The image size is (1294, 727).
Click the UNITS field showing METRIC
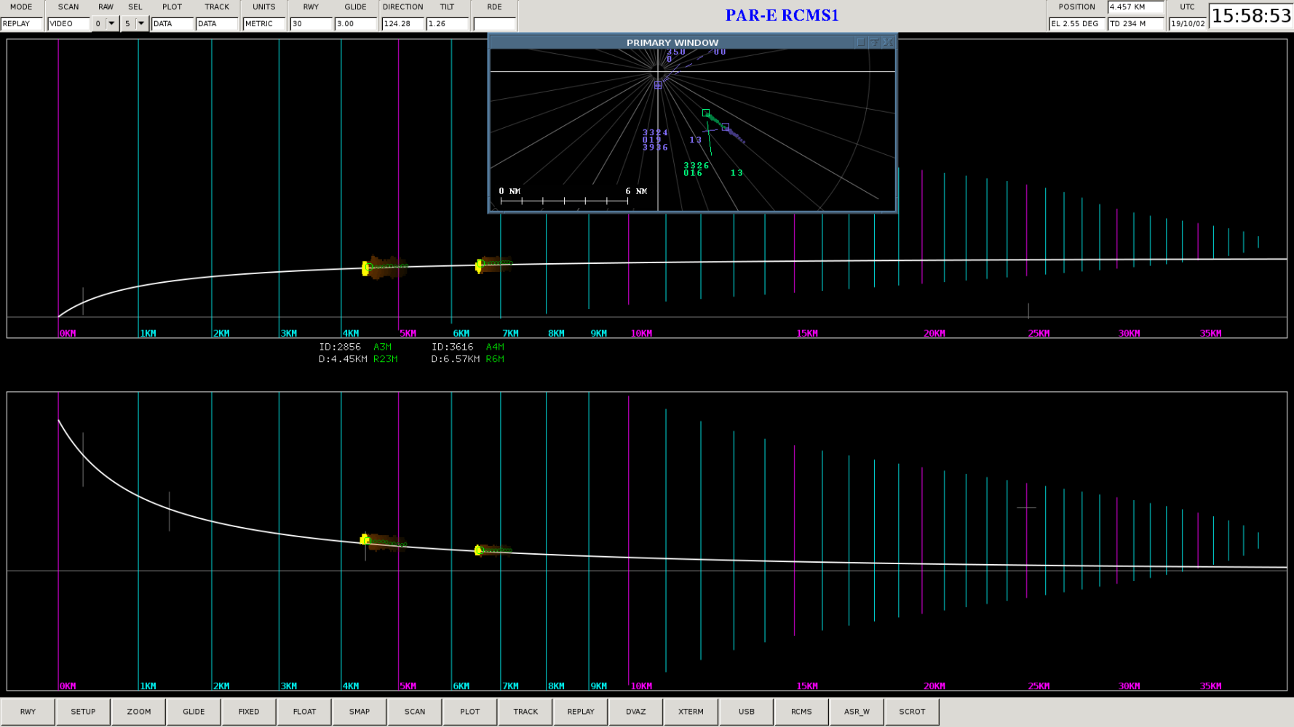click(264, 23)
